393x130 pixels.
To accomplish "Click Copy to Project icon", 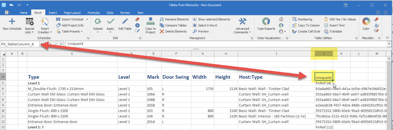I will click(x=150, y=22).
